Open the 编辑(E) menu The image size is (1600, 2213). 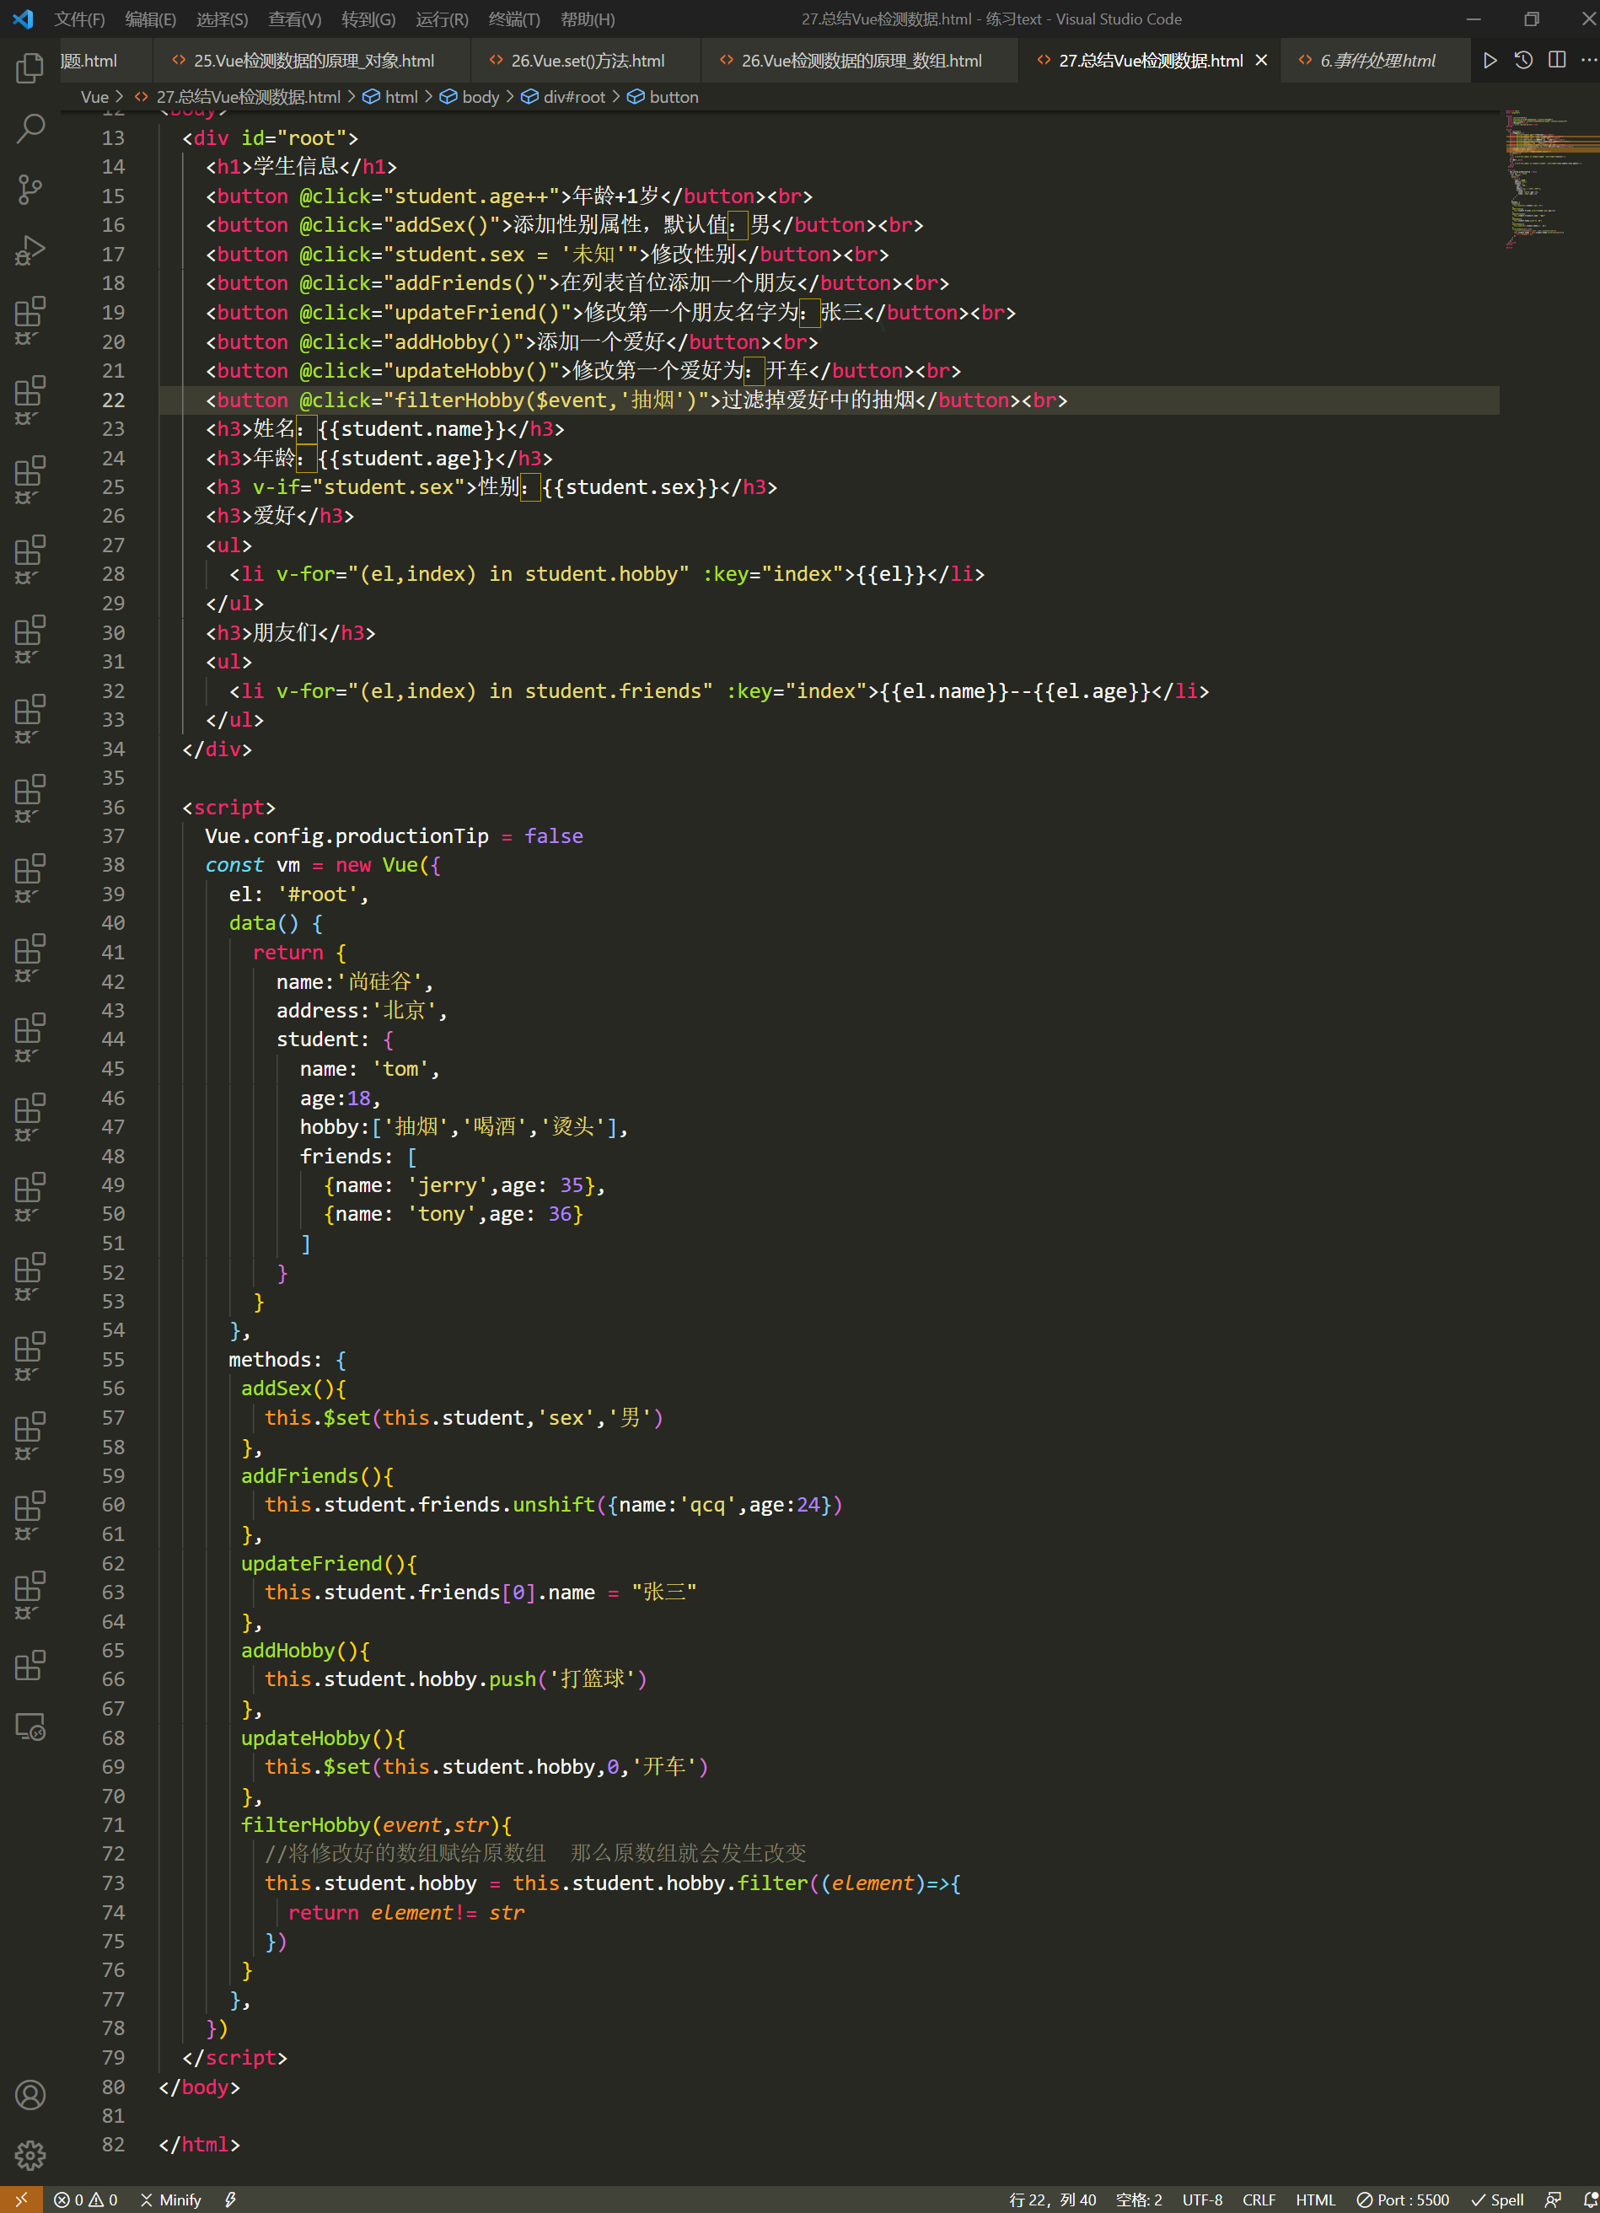[x=151, y=19]
